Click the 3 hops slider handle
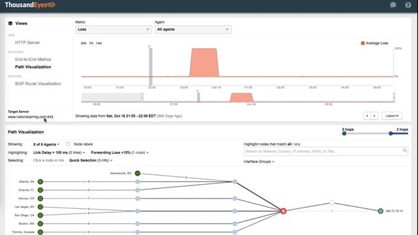 tap(391, 133)
